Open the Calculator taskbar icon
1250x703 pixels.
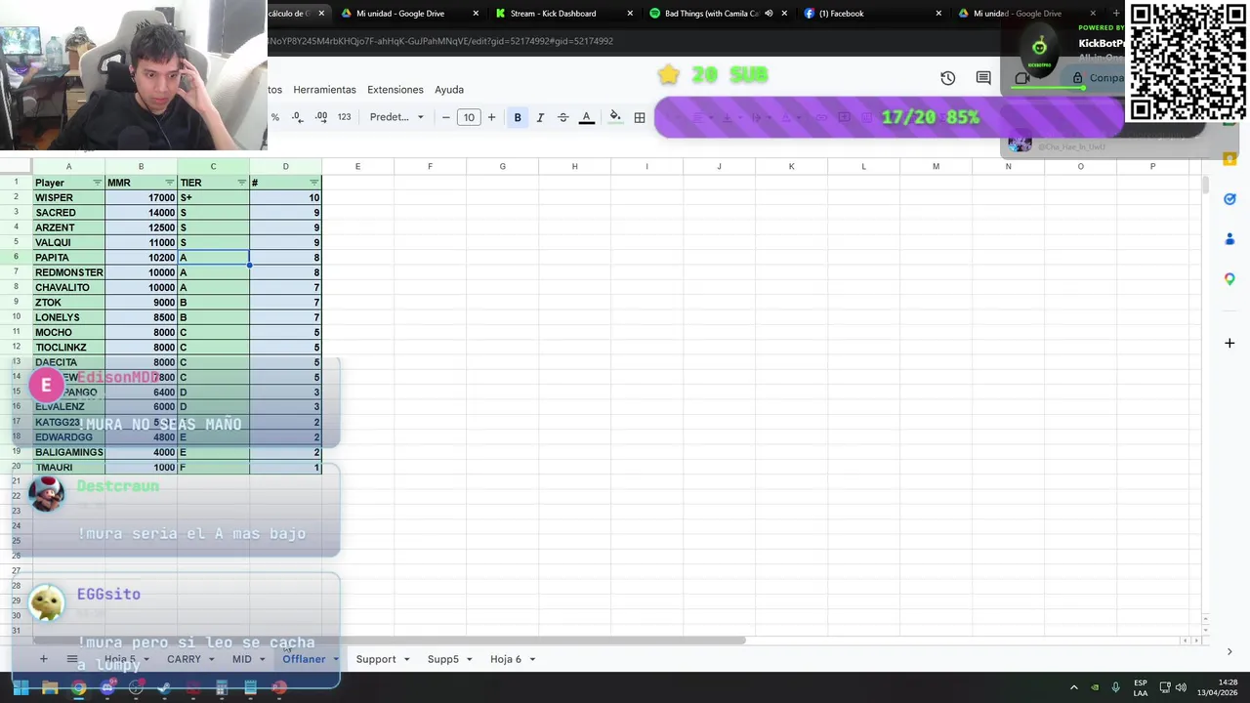(222, 688)
